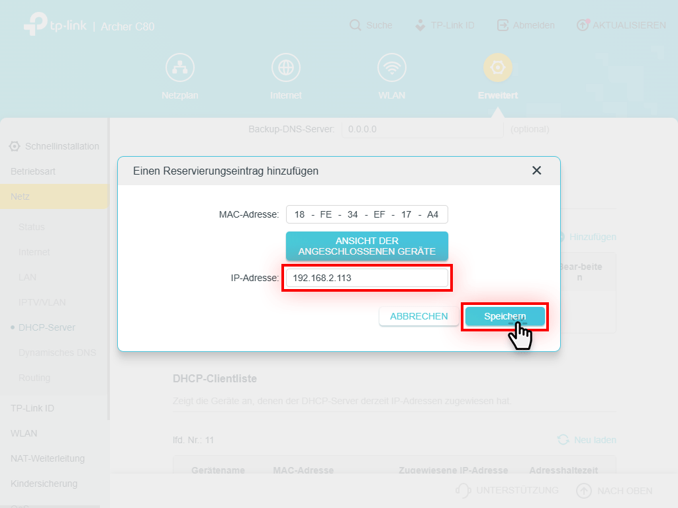This screenshot has height=508, width=678.
Task: Close the reservation dialog with X
Action: [536, 171]
